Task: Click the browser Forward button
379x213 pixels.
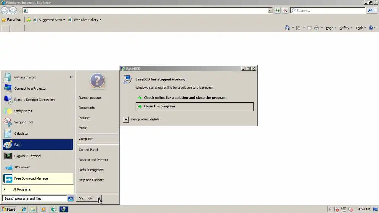Action: (x=13, y=10)
